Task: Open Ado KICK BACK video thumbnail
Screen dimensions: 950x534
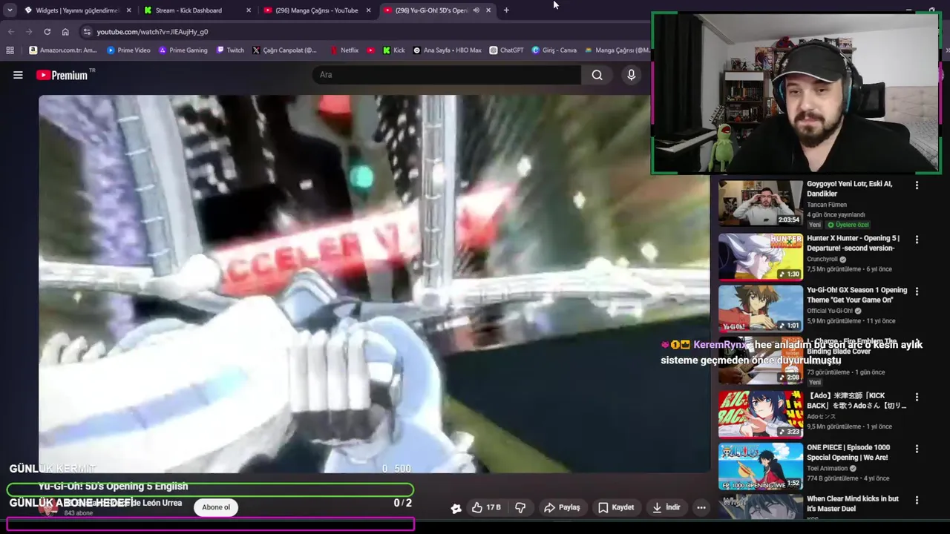Action: click(x=760, y=414)
